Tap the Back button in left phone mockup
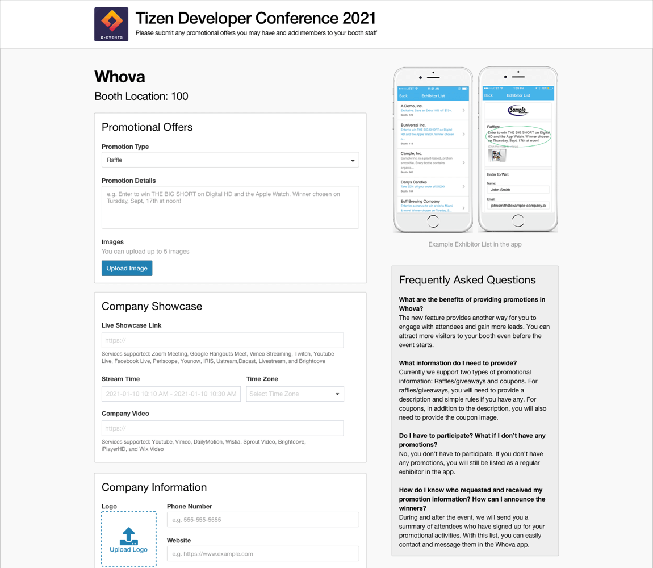 (403, 96)
